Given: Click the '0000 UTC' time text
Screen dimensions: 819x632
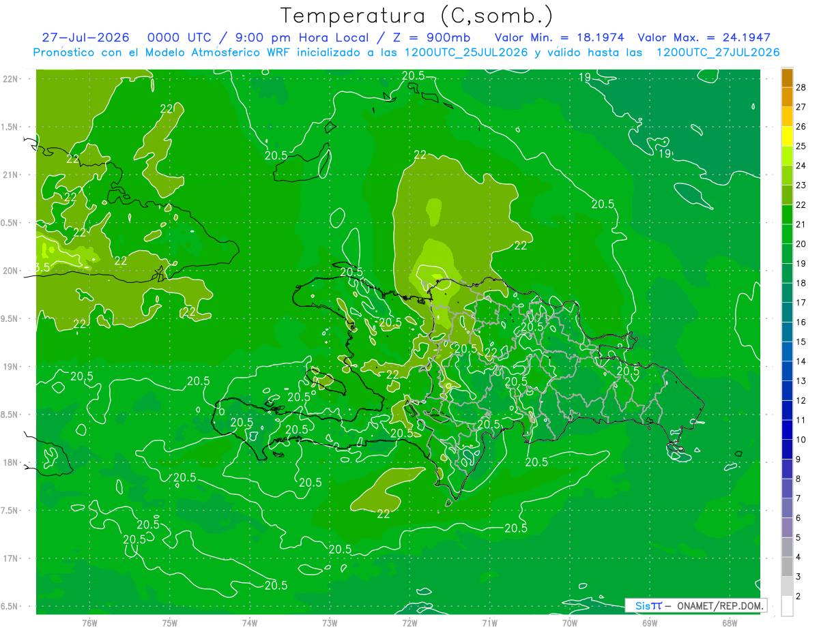Looking at the screenshot, I should click(x=179, y=37).
